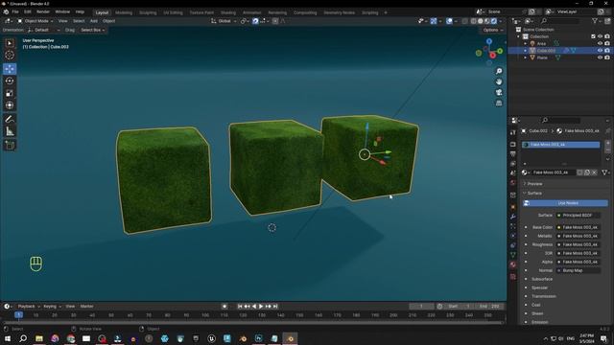Click the viewport navigation gizmo Z axis
Viewport: 614px width, 345px height.
pyautogui.click(x=489, y=41)
